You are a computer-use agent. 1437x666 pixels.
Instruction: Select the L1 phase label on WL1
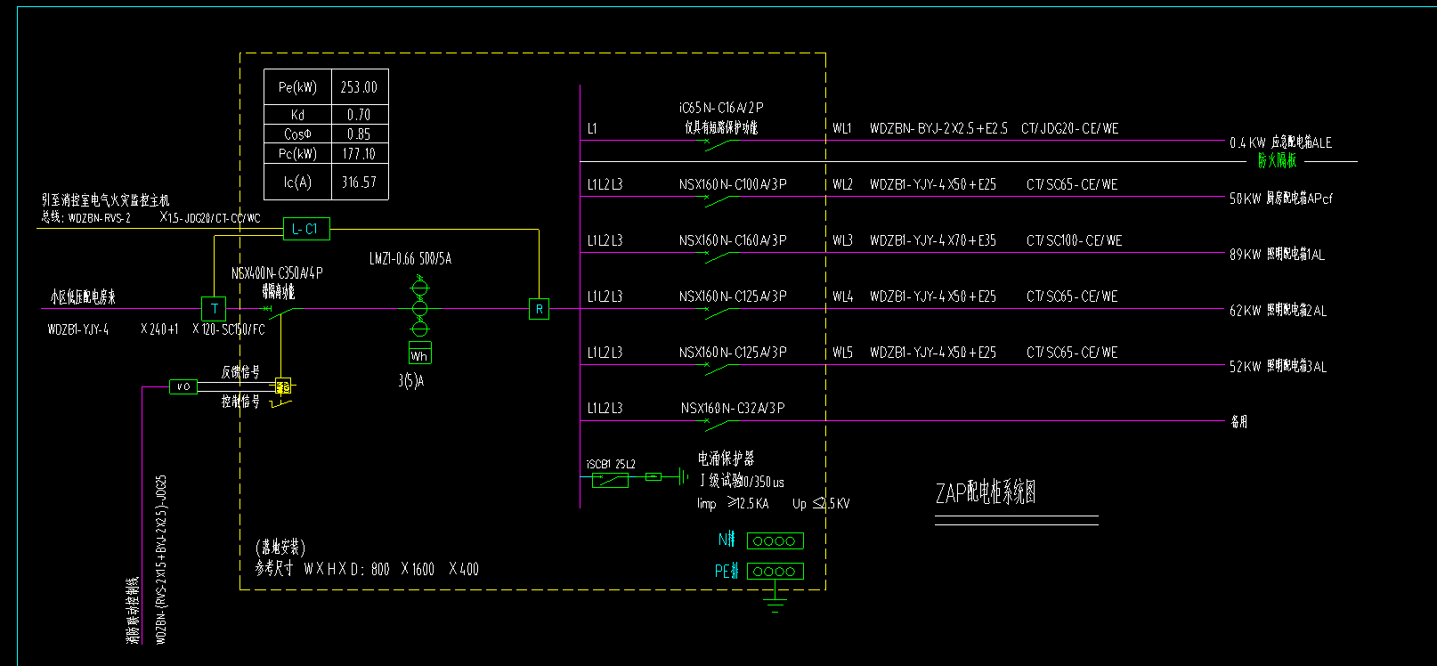tap(592, 128)
